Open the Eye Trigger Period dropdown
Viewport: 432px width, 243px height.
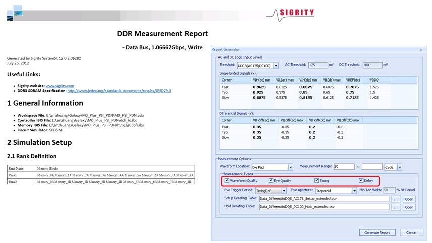tap(284, 190)
